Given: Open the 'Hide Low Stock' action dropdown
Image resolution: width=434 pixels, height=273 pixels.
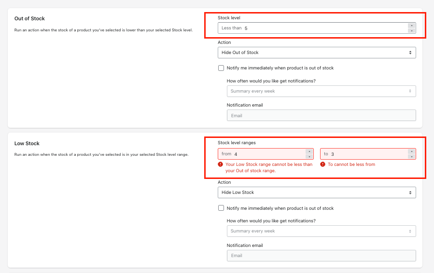Looking at the screenshot, I should [317, 192].
